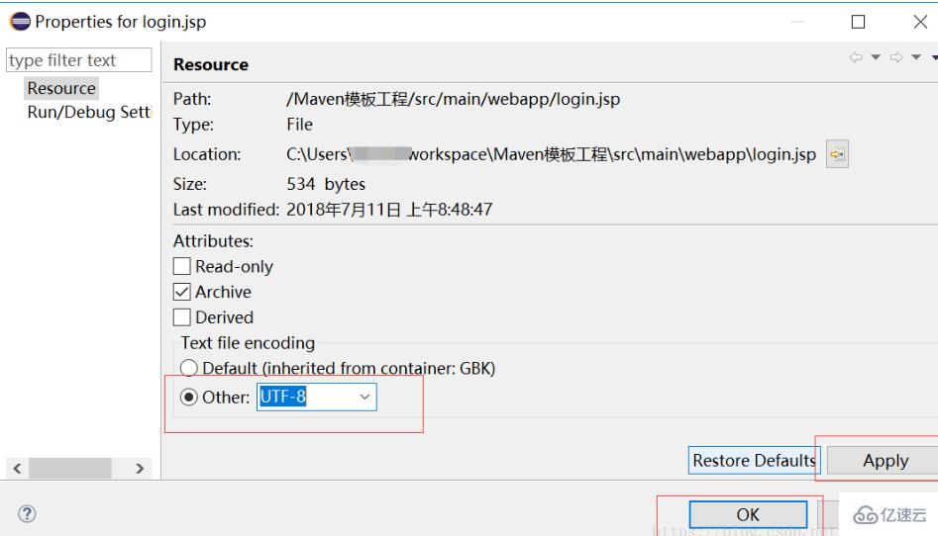Click right arrow of horizontal scrollbar
938x536 pixels.
140,469
